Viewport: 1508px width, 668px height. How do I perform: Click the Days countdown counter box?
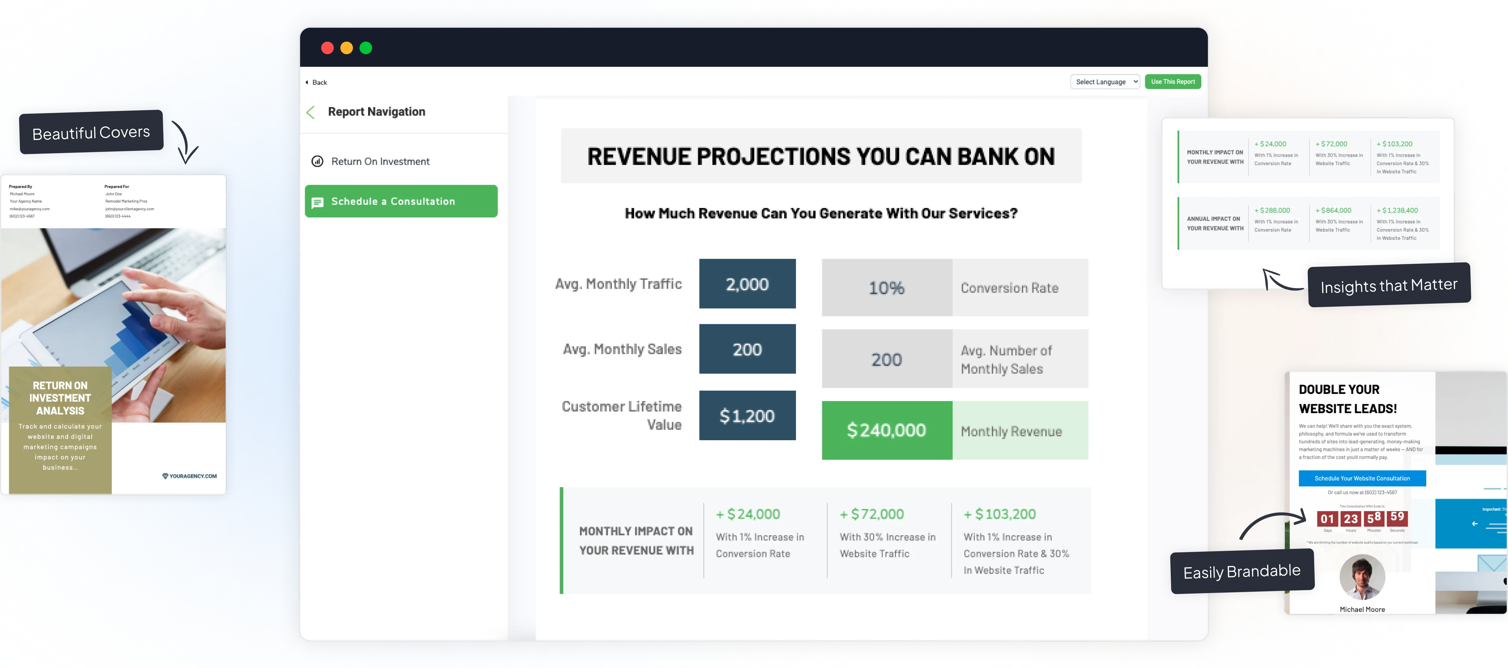[x=1327, y=519]
